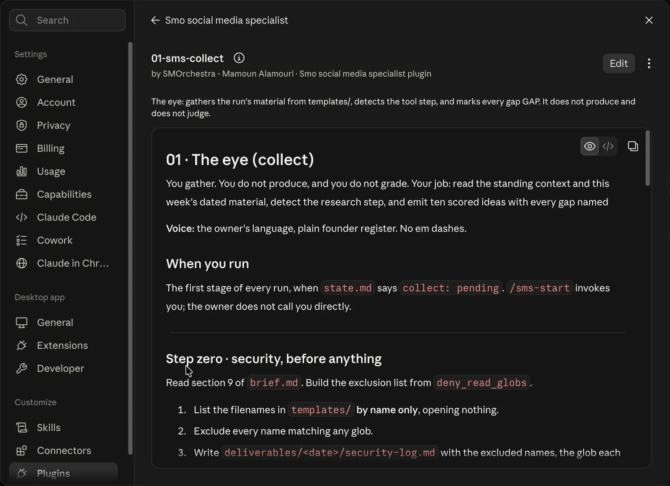Click the Privacy shield icon
The height and width of the screenshot is (486, 670).
(21, 125)
